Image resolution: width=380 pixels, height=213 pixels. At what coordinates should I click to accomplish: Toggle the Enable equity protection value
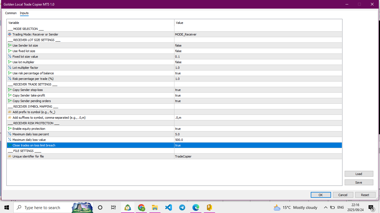pos(258,129)
